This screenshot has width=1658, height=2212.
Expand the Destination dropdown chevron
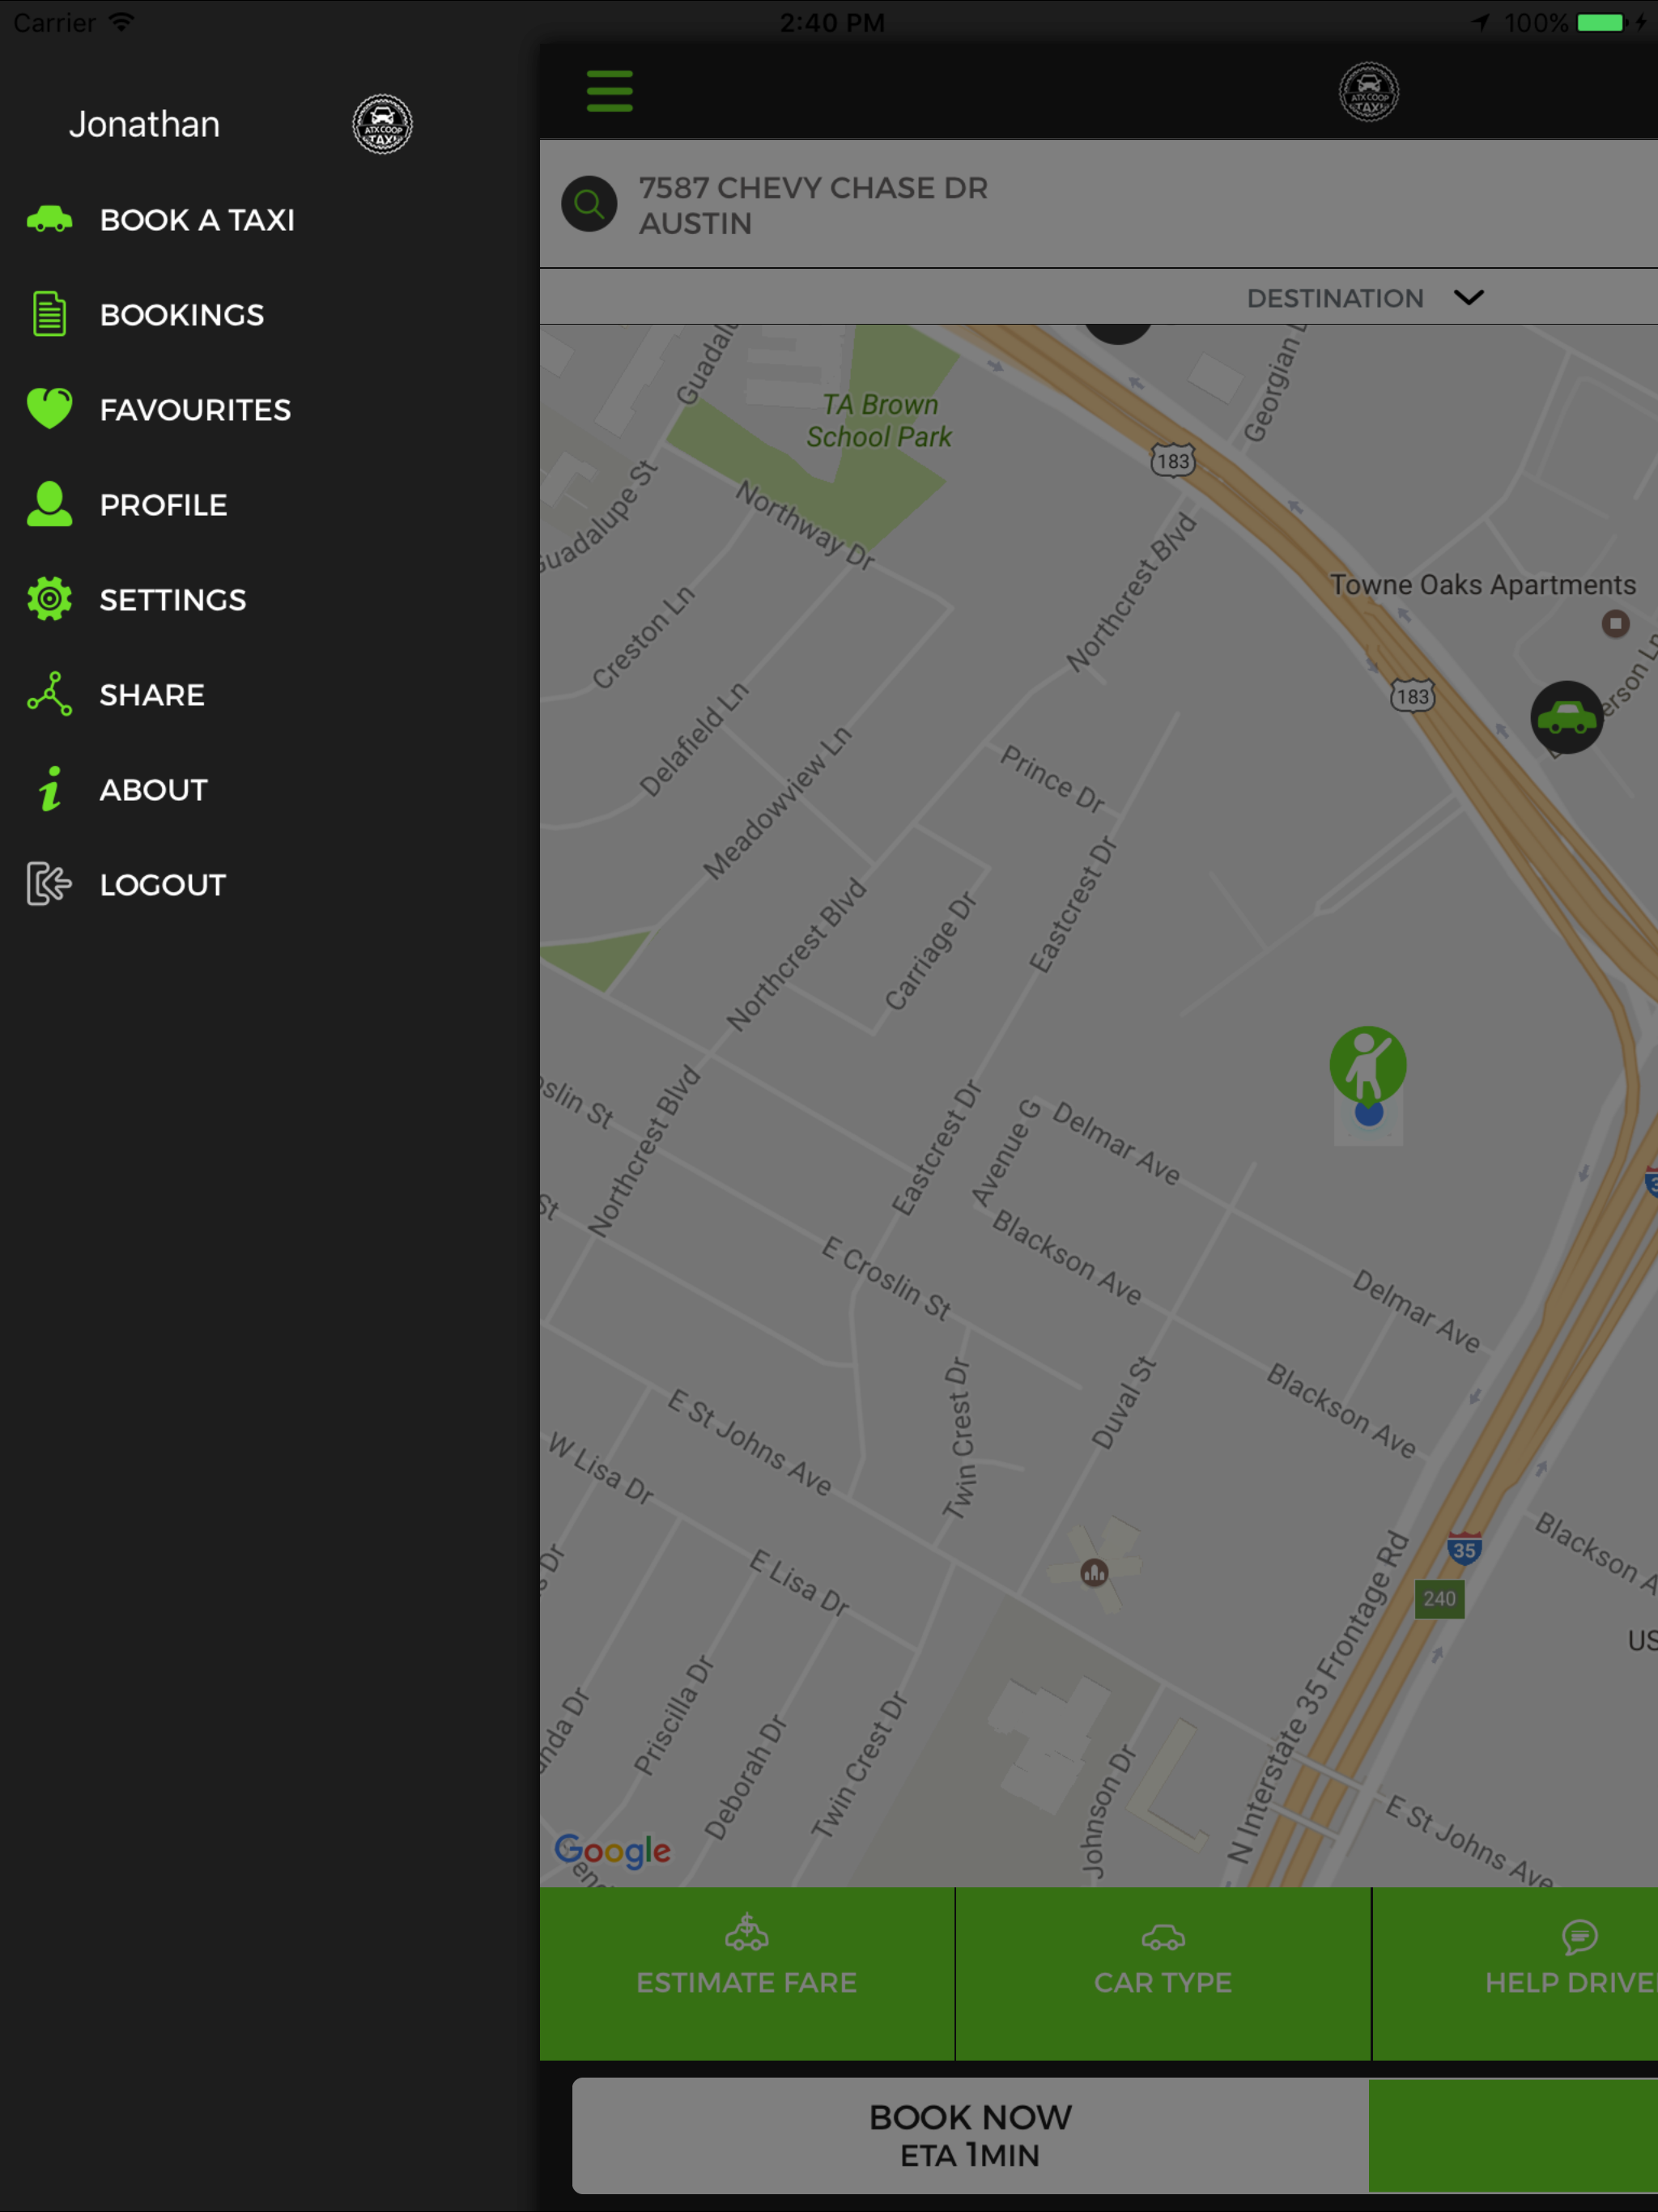(x=1468, y=298)
